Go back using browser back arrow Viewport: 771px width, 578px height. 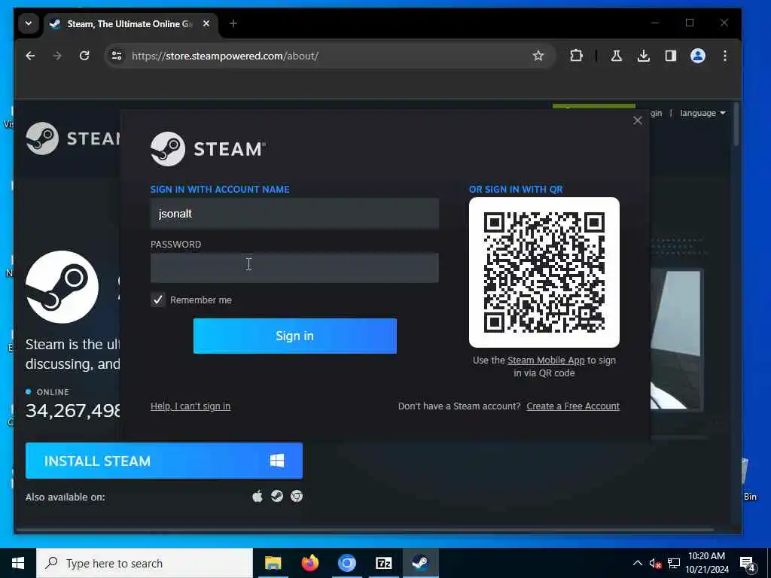[x=30, y=56]
